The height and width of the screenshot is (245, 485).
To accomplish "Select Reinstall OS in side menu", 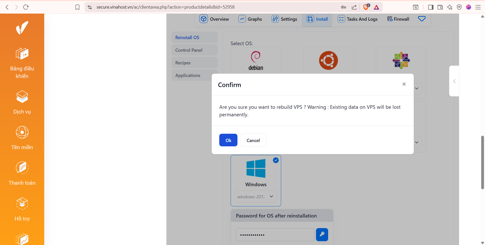I will click(x=195, y=37).
